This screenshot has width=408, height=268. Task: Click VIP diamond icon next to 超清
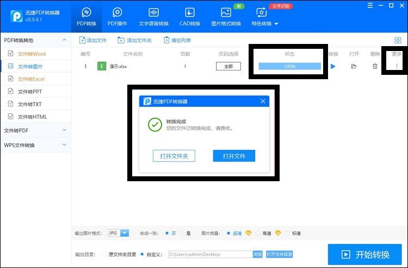(249, 233)
